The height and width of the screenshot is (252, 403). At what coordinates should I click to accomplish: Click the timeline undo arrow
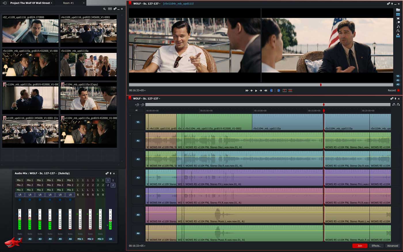394,105
